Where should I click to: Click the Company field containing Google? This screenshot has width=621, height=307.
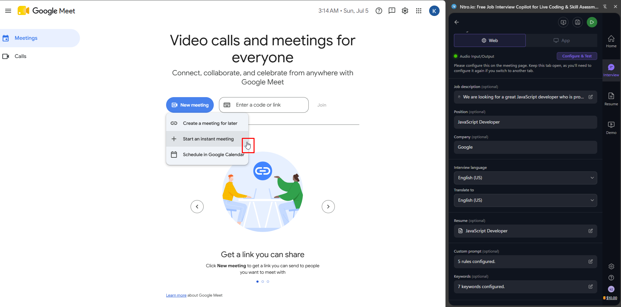tap(525, 147)
